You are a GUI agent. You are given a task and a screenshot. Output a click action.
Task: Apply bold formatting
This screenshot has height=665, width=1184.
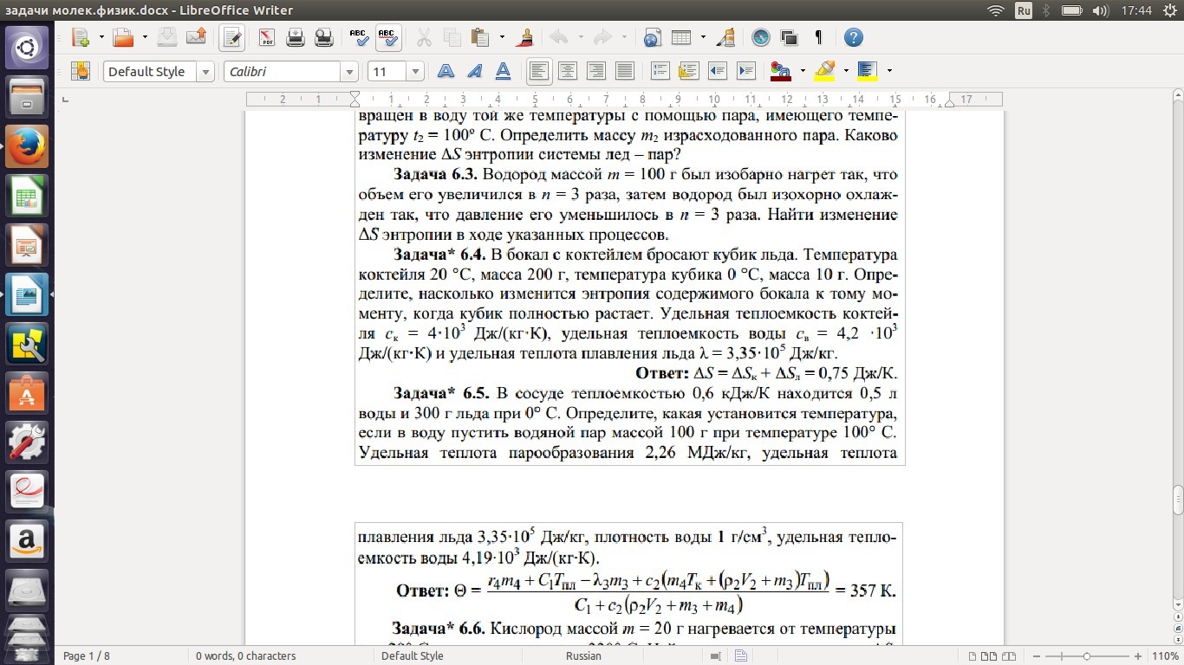click(x=446, y=71)
